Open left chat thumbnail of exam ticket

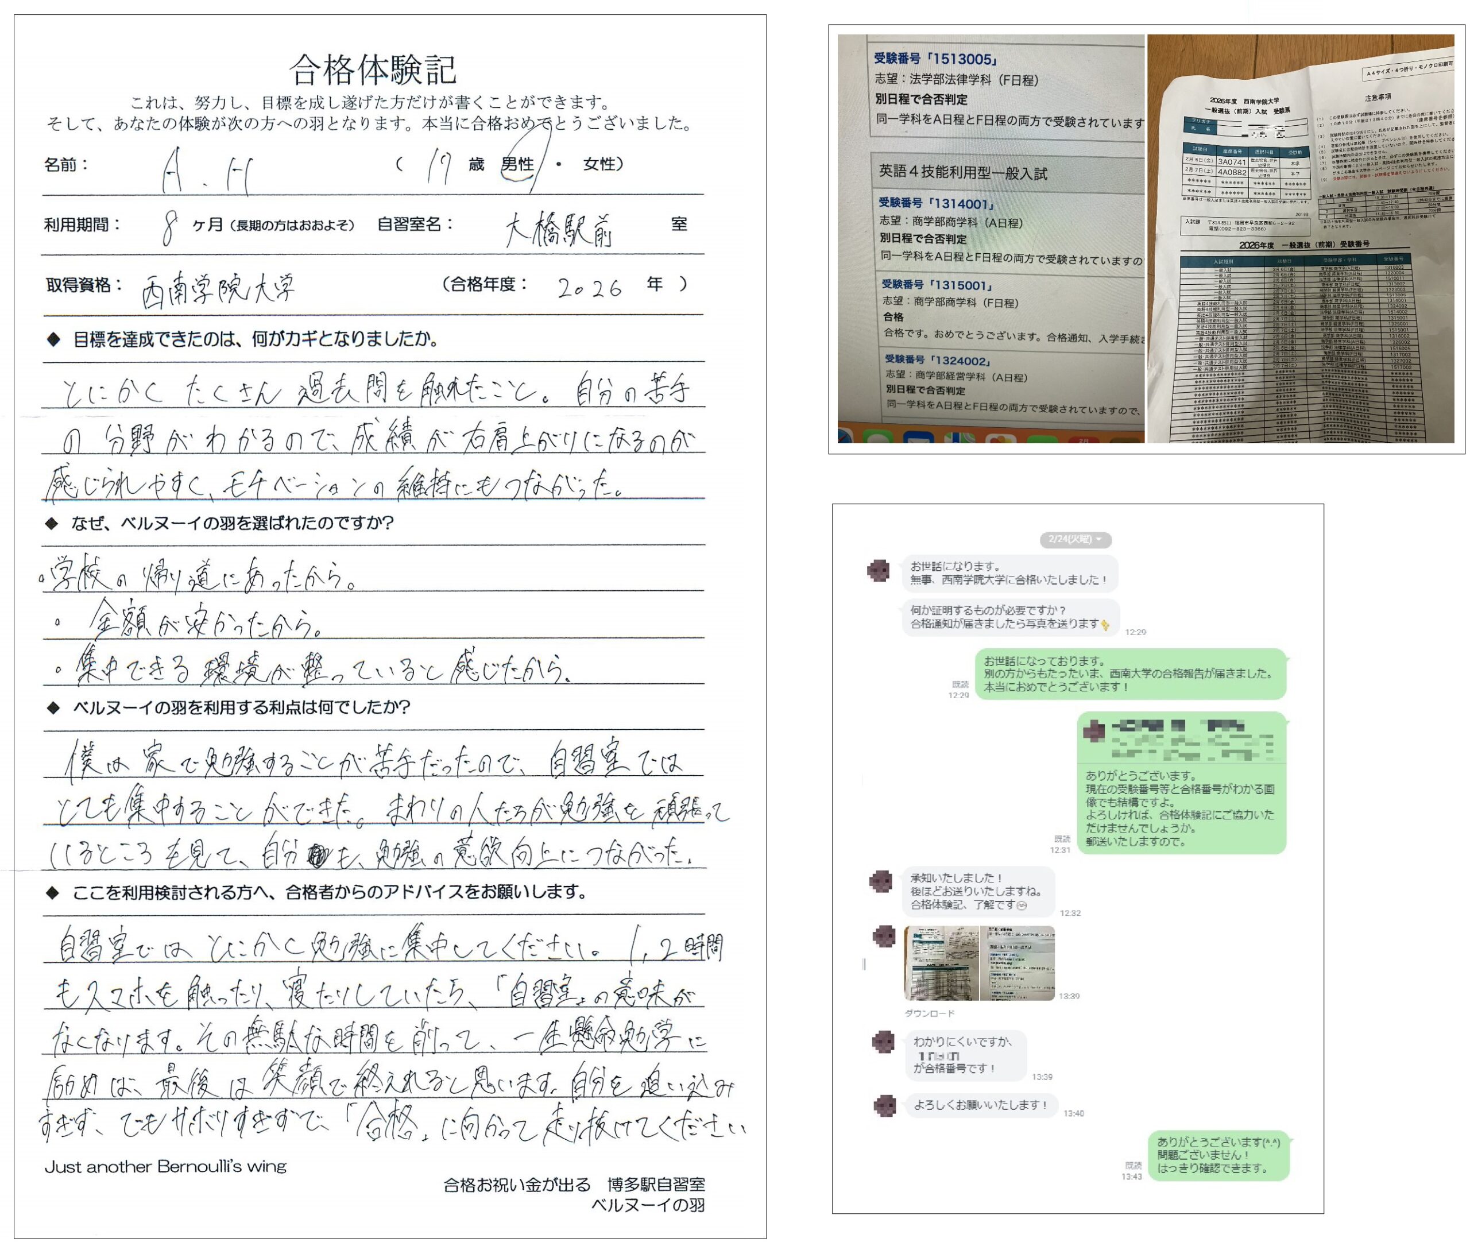tap(941, 962)
